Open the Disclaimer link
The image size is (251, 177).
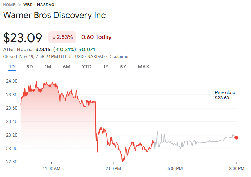pos(119,57)
